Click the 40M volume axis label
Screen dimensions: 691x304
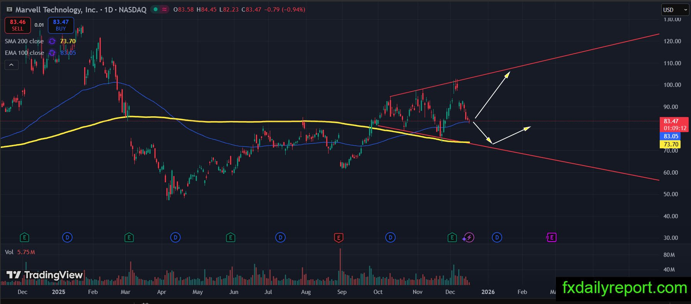coord(669,270)
